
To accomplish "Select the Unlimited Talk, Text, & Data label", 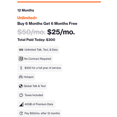I will (x=41, y=50).
